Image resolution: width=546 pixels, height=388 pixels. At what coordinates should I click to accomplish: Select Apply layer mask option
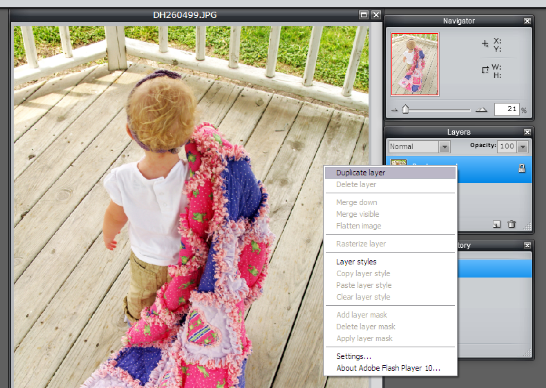click(390, 338)
